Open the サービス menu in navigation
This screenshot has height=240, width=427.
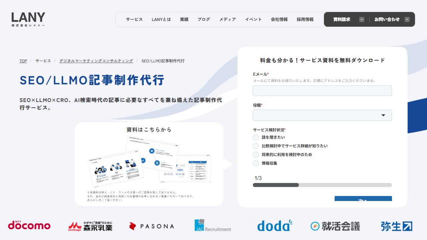(134, 19)
